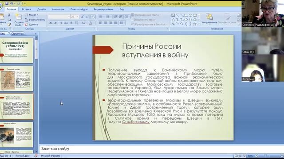Click the Copy icon in clipboard group
This screenshot has width=284, height=159.
click(9, 19)
